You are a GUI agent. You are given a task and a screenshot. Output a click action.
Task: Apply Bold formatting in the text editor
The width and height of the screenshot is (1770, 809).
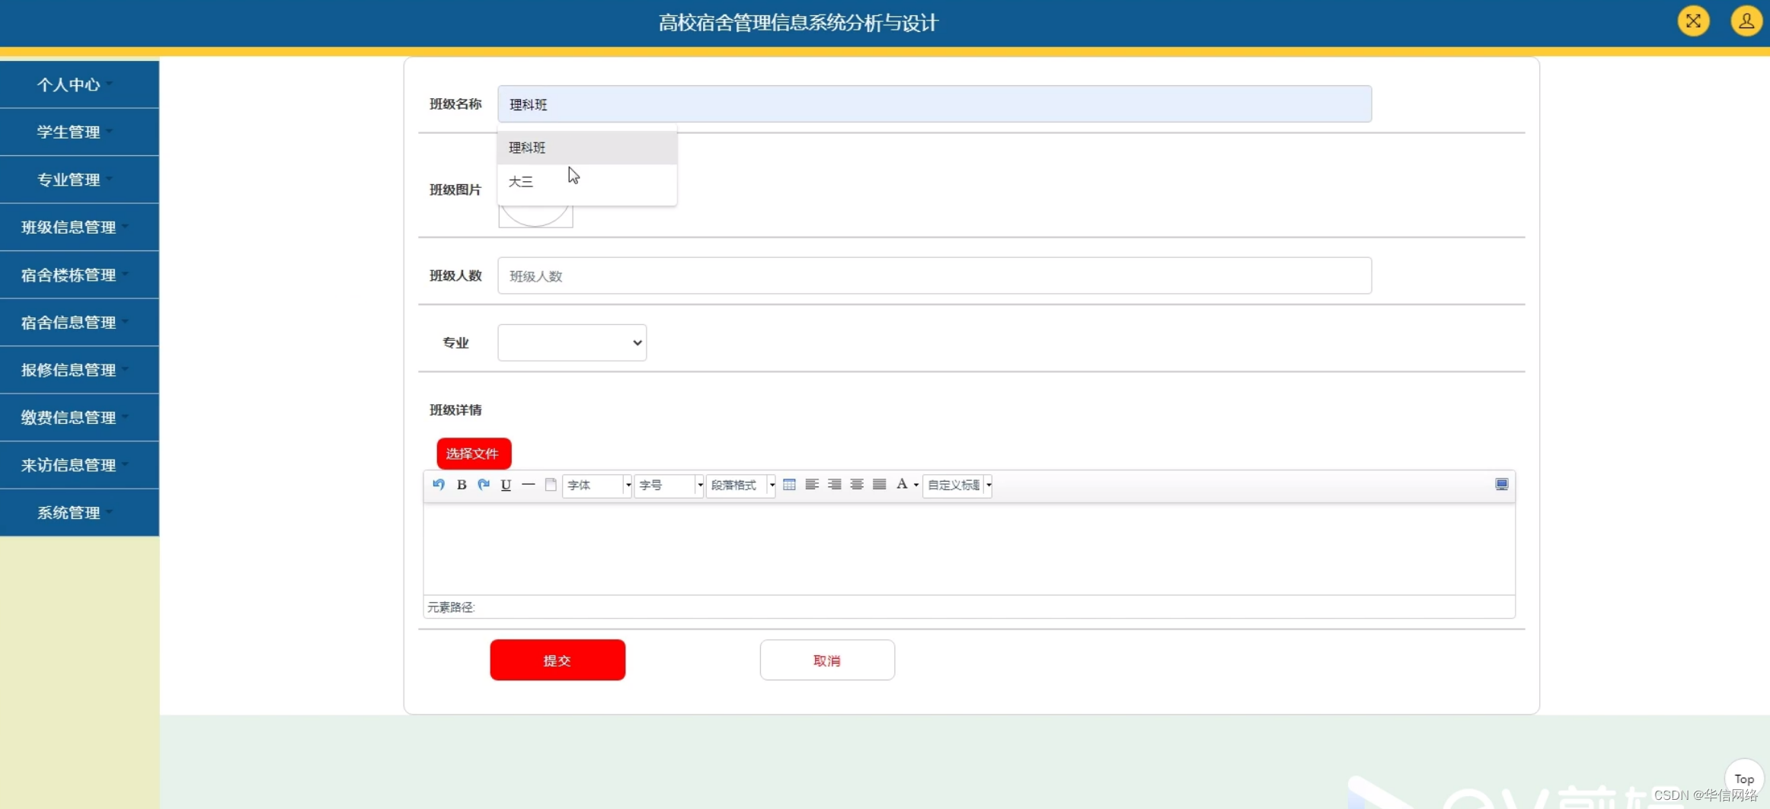pos(462,485)
